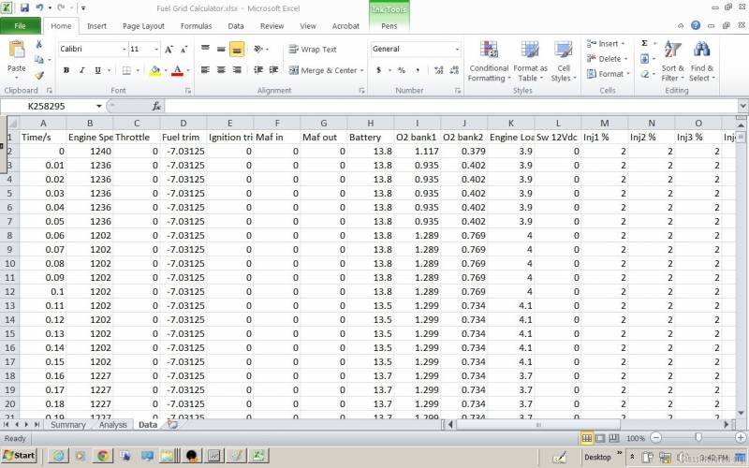Image resolution: width=749 pixels, height=468 pixels.
Task: Expand the Calibri font name dropdown
Action: pyautogui.click(x=125, y=50)
